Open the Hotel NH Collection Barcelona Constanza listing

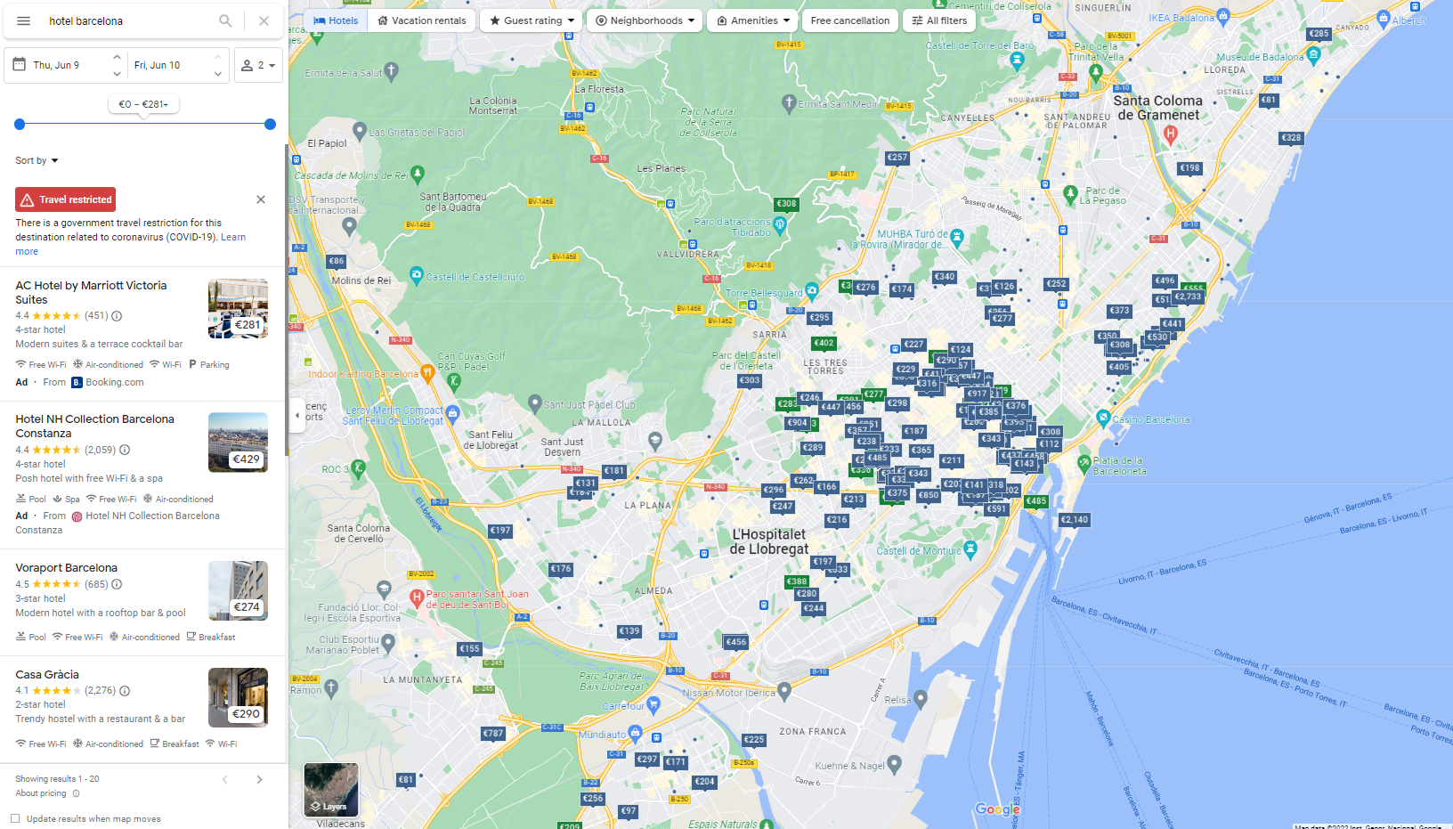(95, 426)
